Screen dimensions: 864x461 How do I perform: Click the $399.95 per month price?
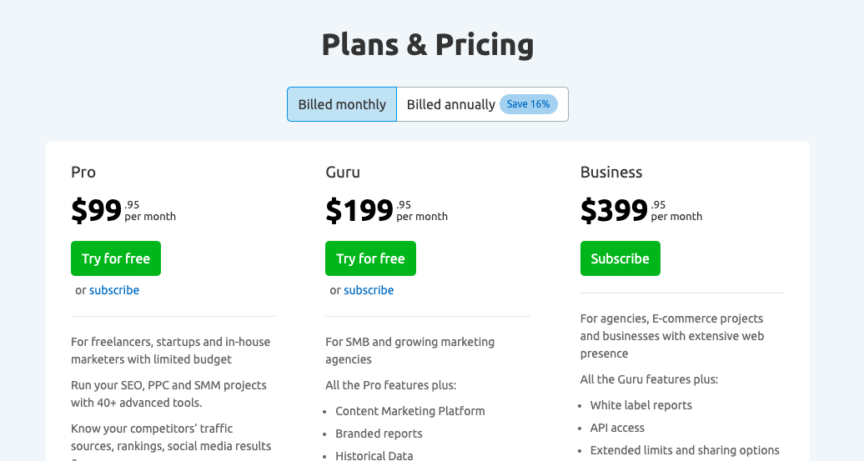pos(640,210)
